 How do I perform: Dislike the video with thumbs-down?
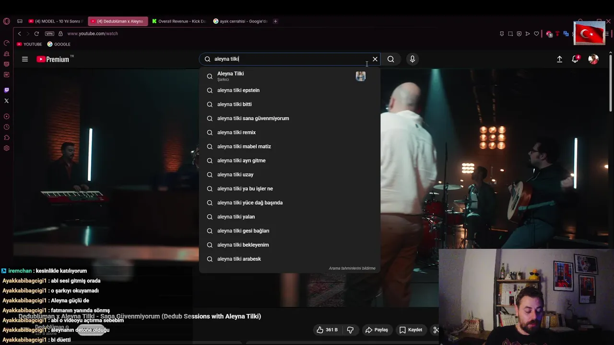[350, 330]
